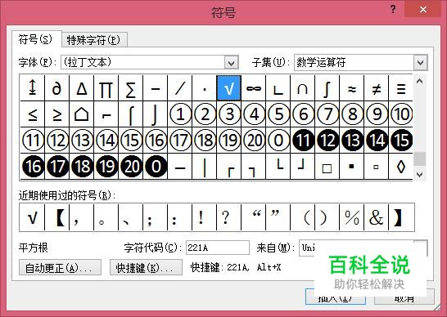The image size is (447, 317).
Task: Pick the white circled number 8
Action: coord(352,114)
